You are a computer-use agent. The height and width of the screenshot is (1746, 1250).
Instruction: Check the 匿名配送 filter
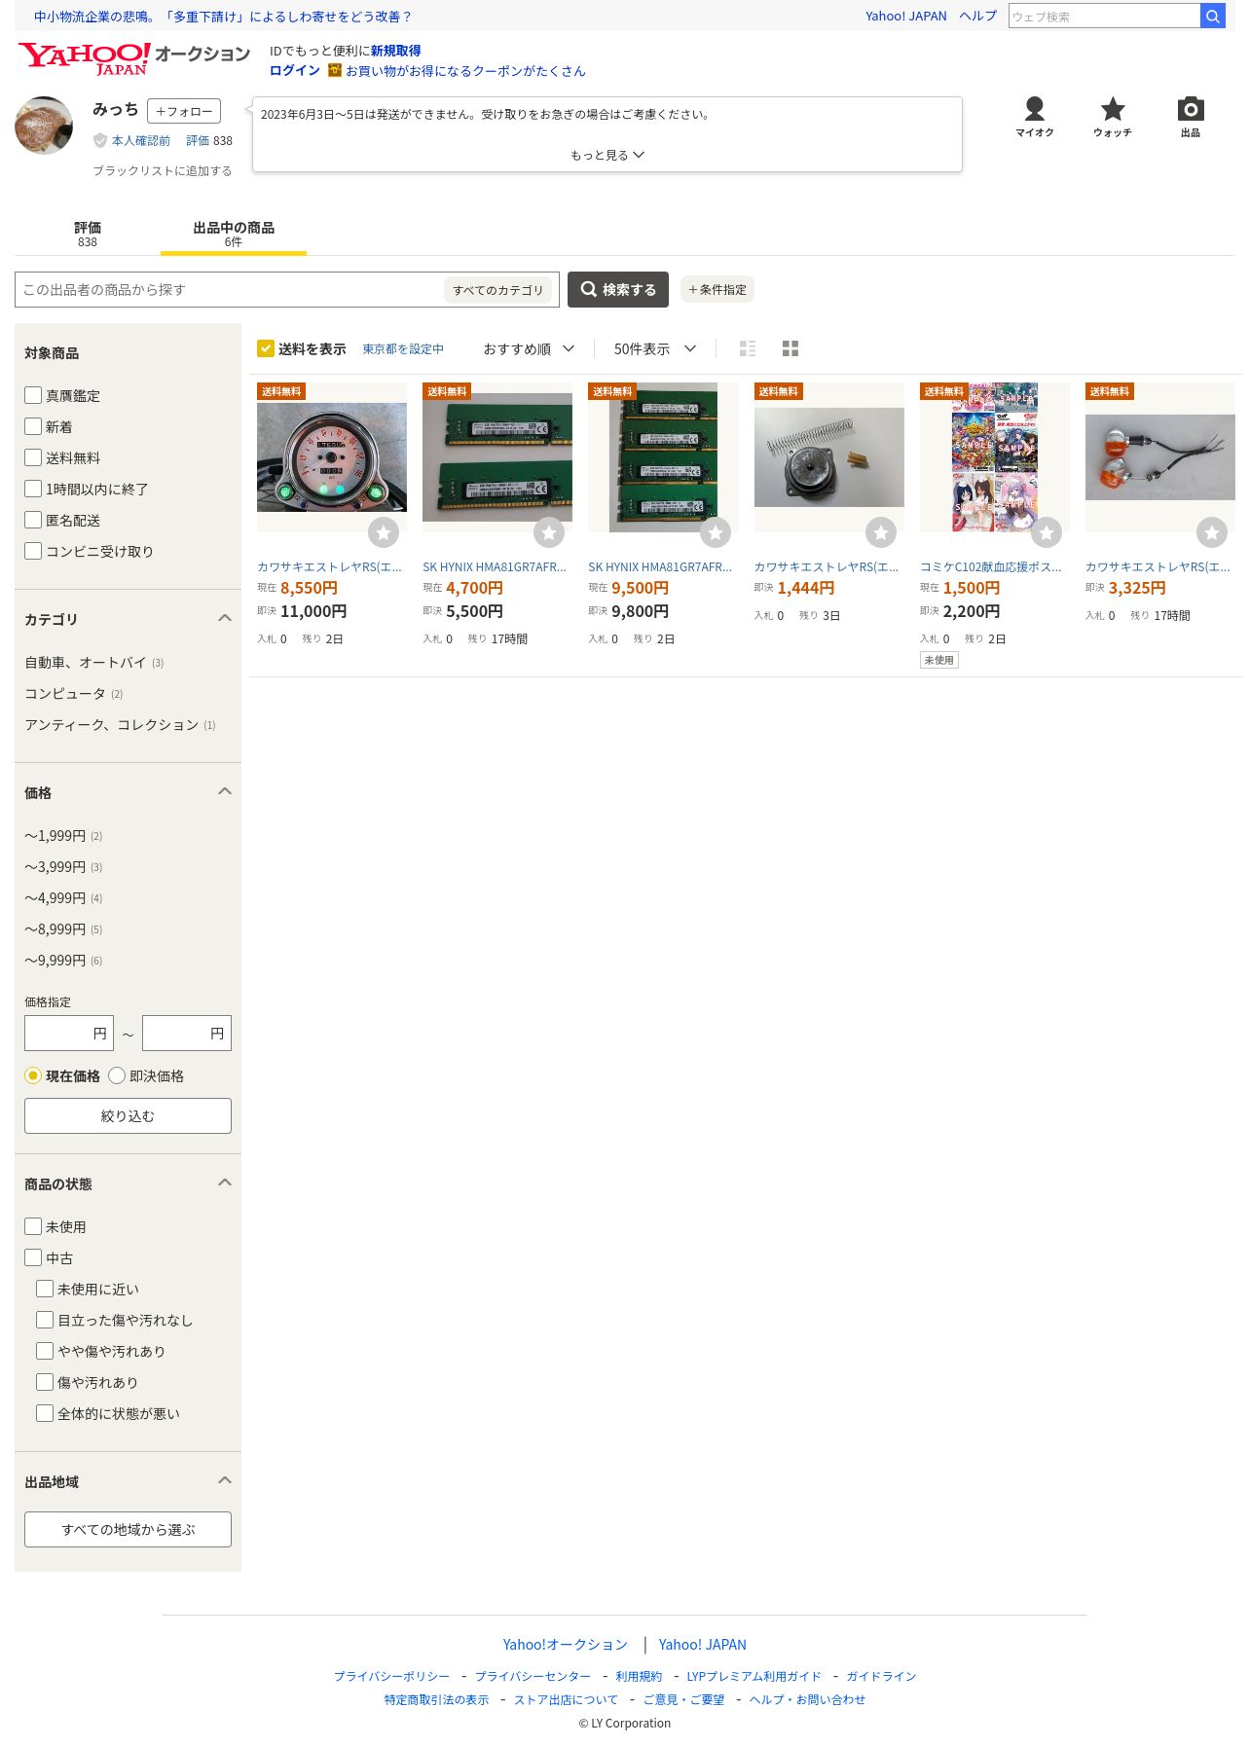(x=33, y=520)
